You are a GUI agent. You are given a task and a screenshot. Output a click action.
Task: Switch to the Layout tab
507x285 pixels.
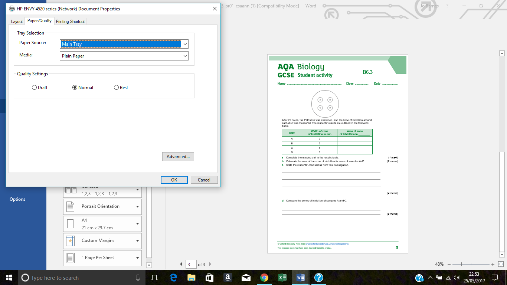pos(17,22)
